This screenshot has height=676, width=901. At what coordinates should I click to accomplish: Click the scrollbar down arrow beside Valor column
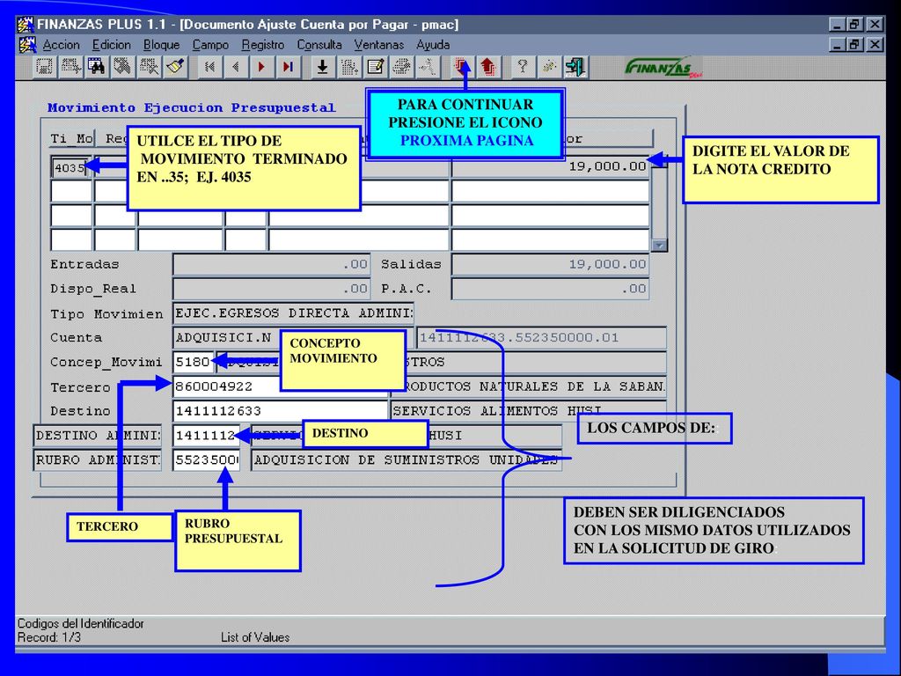[x=659, y=246]
